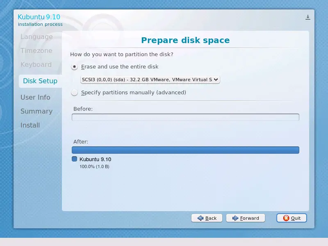The image size is (328, 246).
Task: Click the Prepare disk space heading
Action: coord(185,40)
